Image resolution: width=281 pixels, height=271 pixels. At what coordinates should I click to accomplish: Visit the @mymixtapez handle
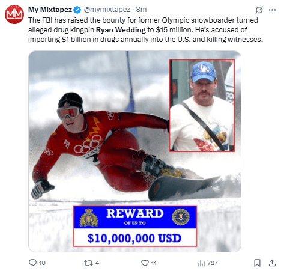coord(107,10)
